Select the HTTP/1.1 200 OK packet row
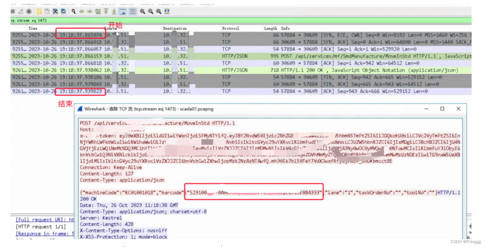 pos(241,70)
